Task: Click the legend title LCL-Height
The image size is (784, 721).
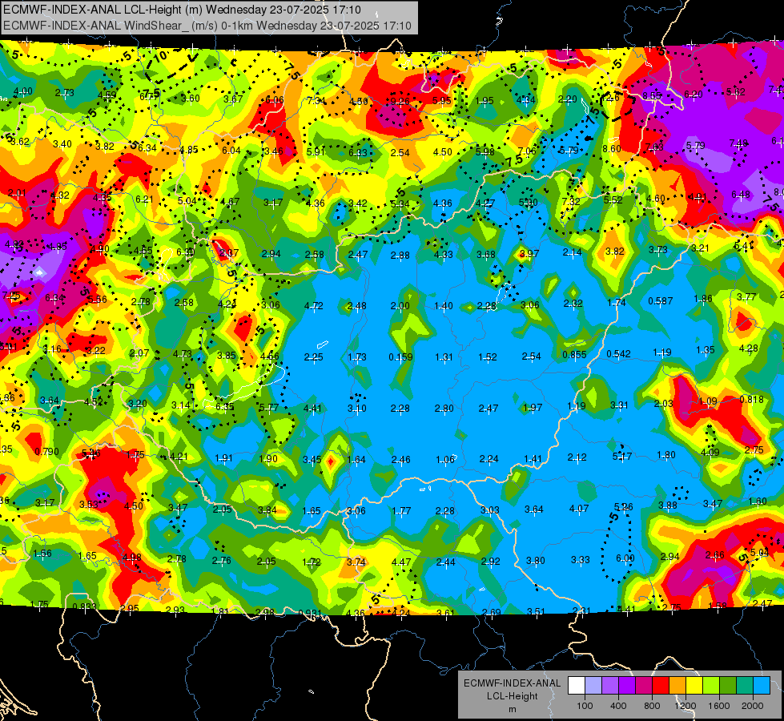Action: 512,696
